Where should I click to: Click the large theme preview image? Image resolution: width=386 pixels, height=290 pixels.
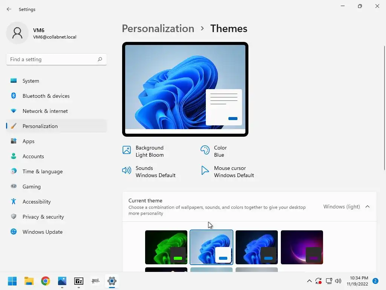185,89
